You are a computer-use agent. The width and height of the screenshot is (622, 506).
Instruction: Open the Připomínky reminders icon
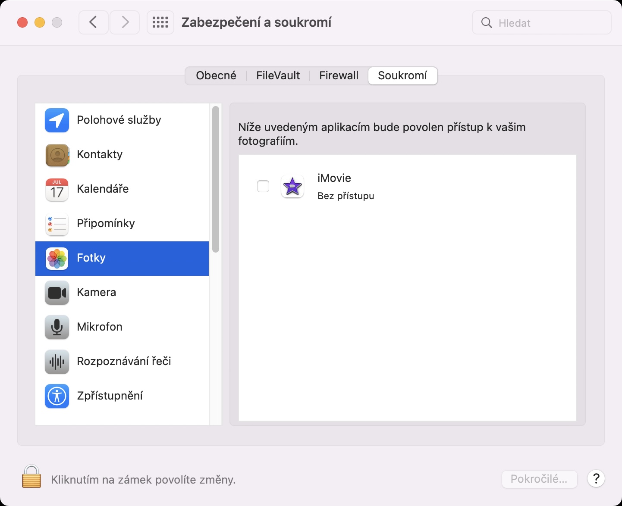point(57,224)
